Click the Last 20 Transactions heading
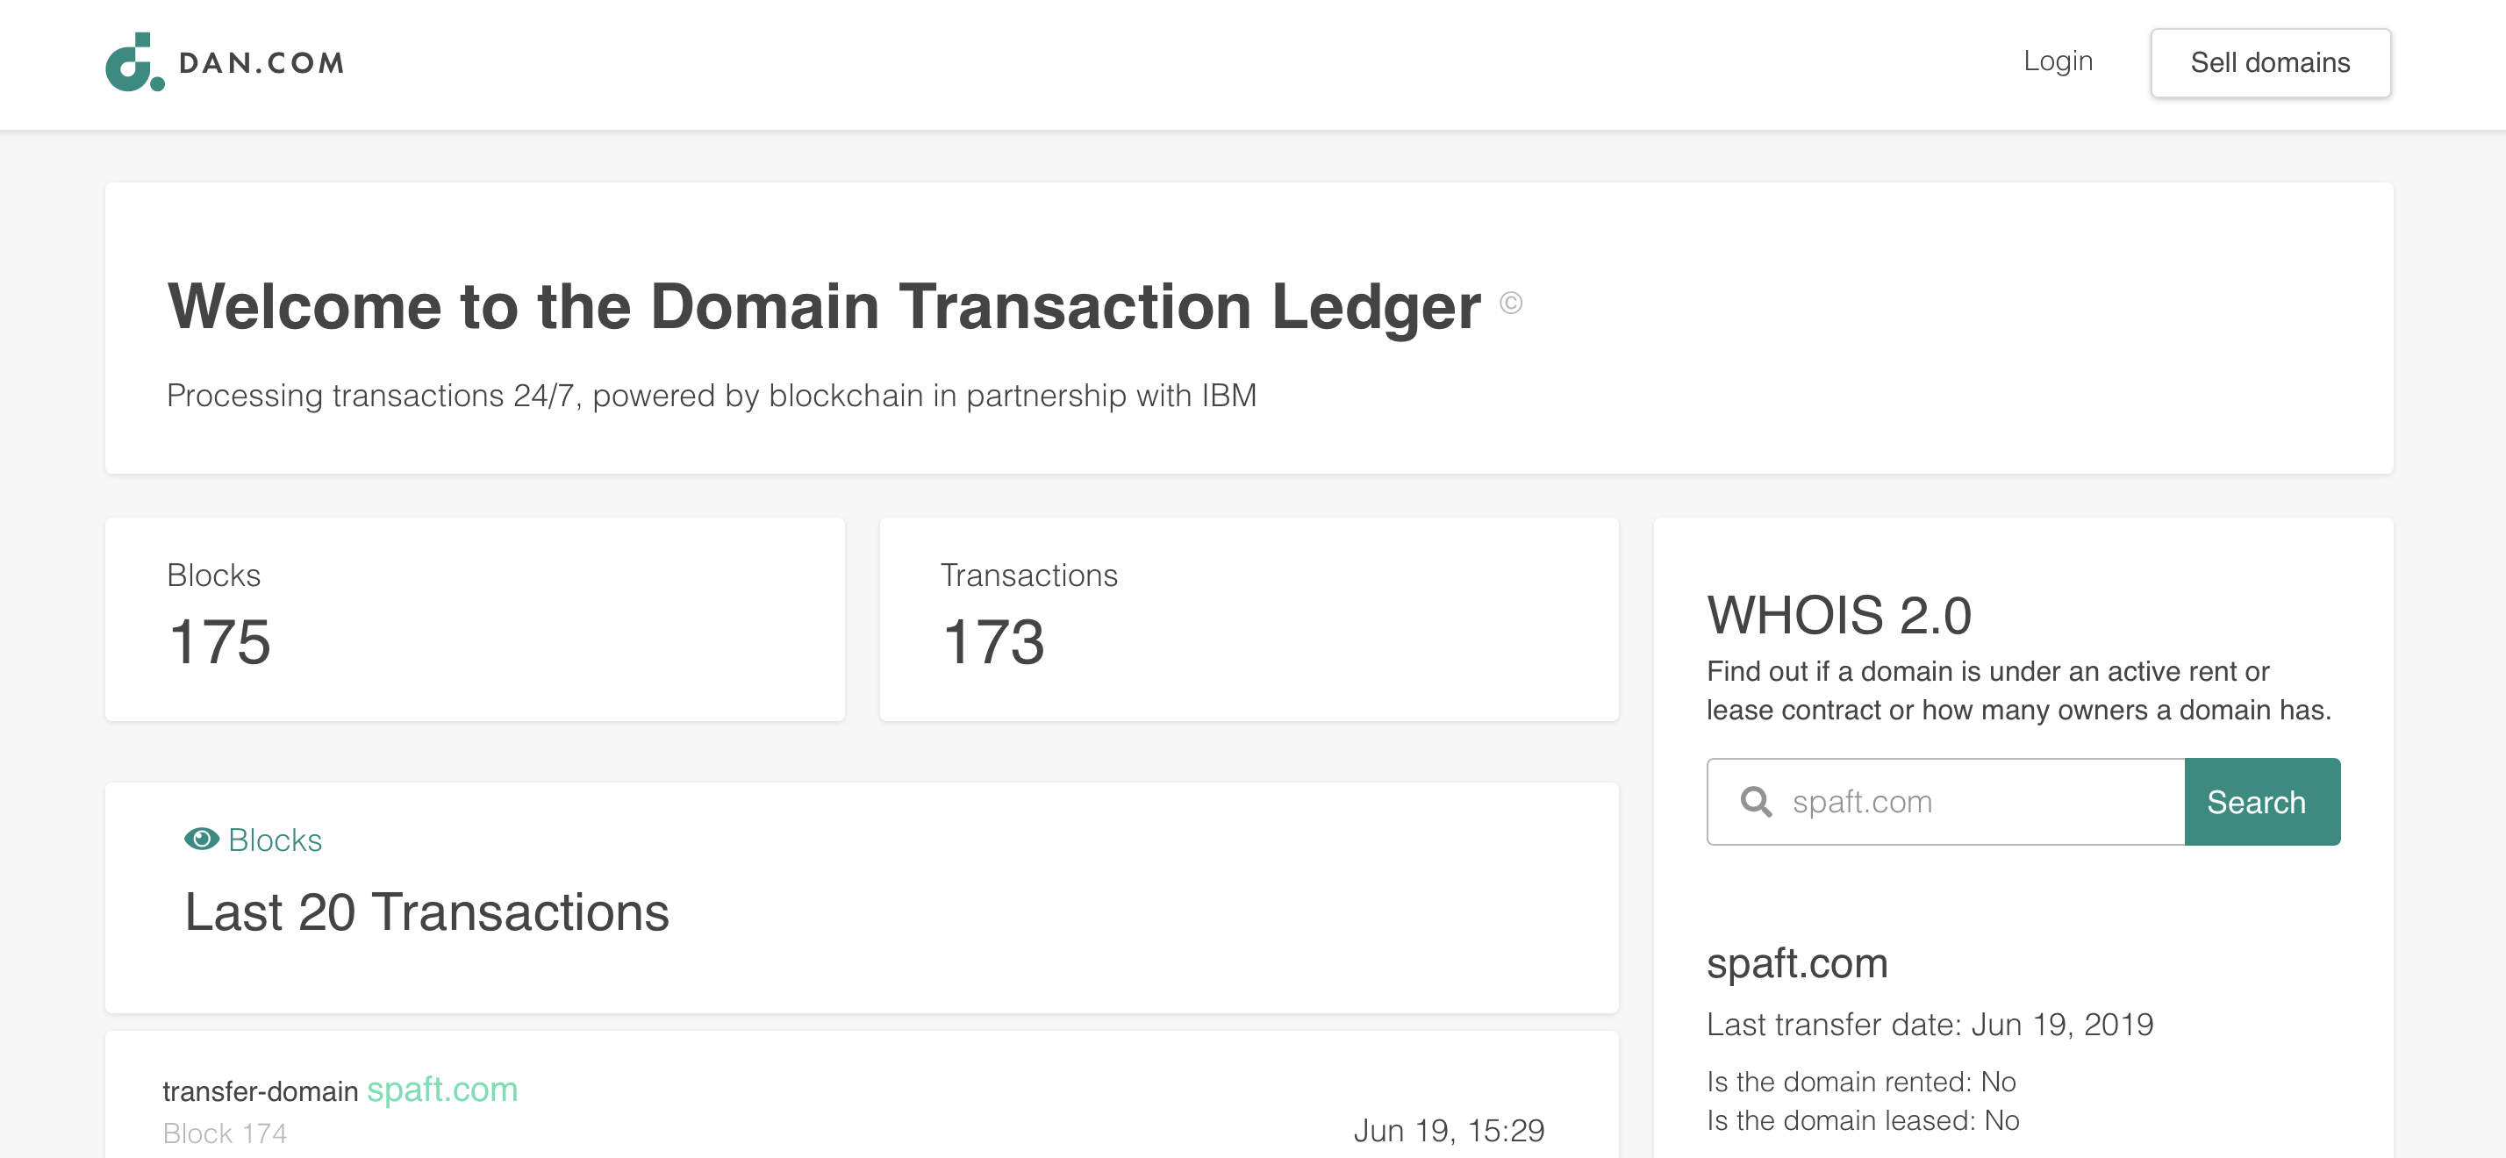The image size is (2506, 1158). click(426, 912)
